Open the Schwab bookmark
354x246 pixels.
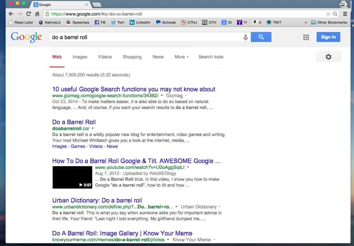point(166,22)
